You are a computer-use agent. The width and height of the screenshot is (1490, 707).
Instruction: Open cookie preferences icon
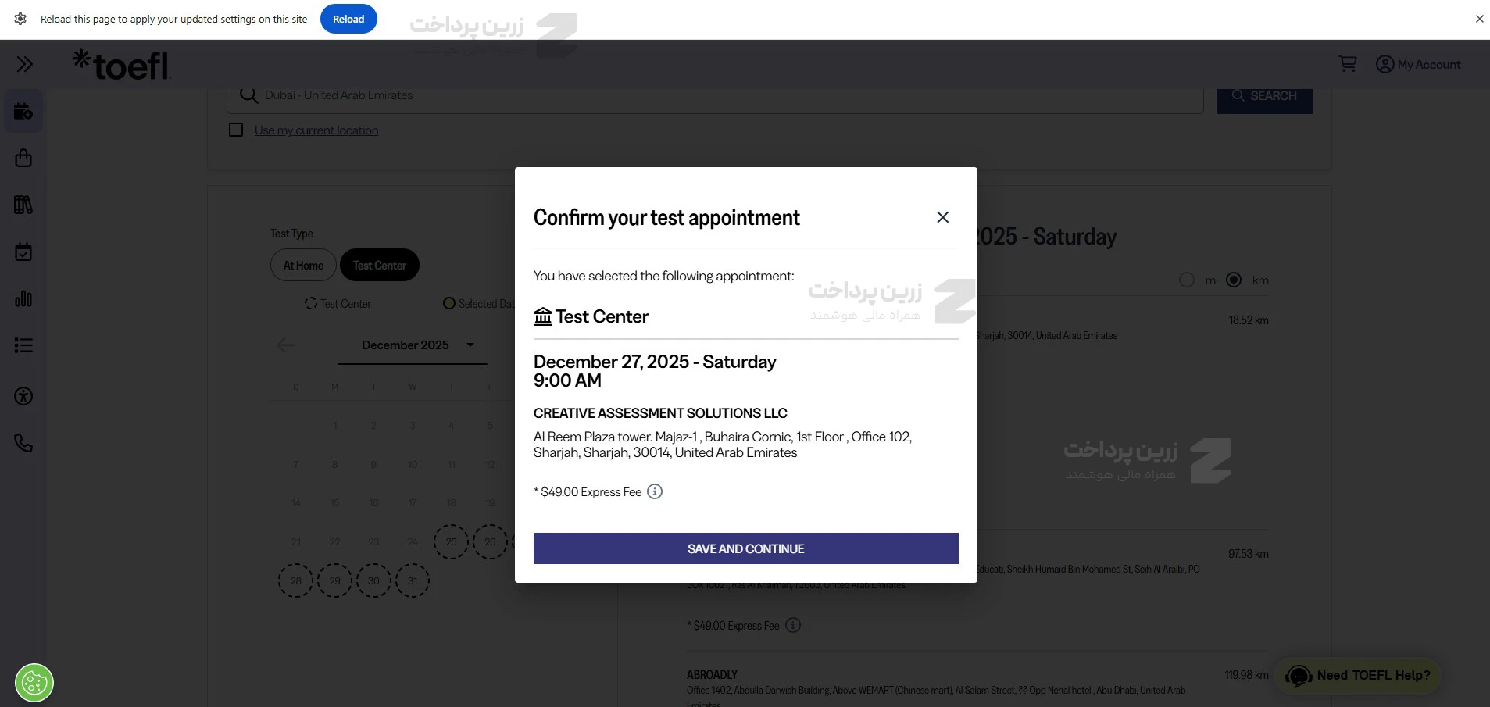point(34,684)
